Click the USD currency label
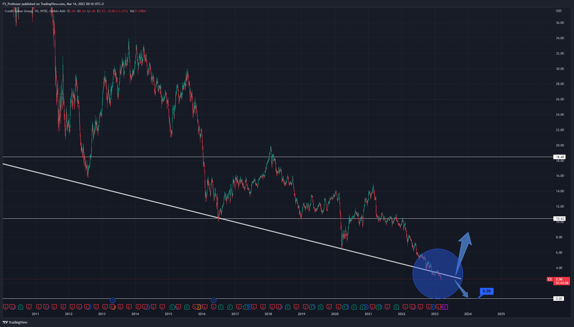This screenshot has height=327, width=574. pyautogui.click(x=559, y=11)
